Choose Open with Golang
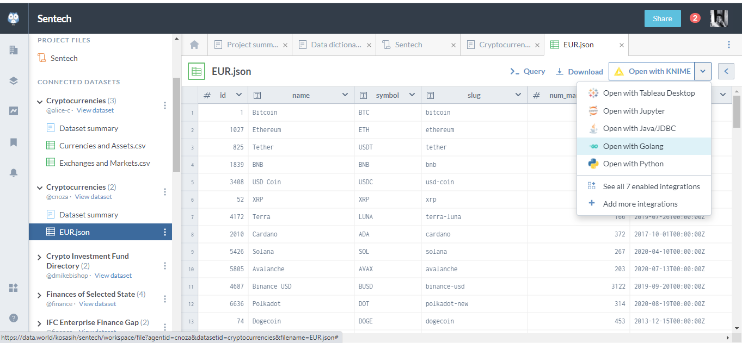742x343 pixels. point(644,146)
